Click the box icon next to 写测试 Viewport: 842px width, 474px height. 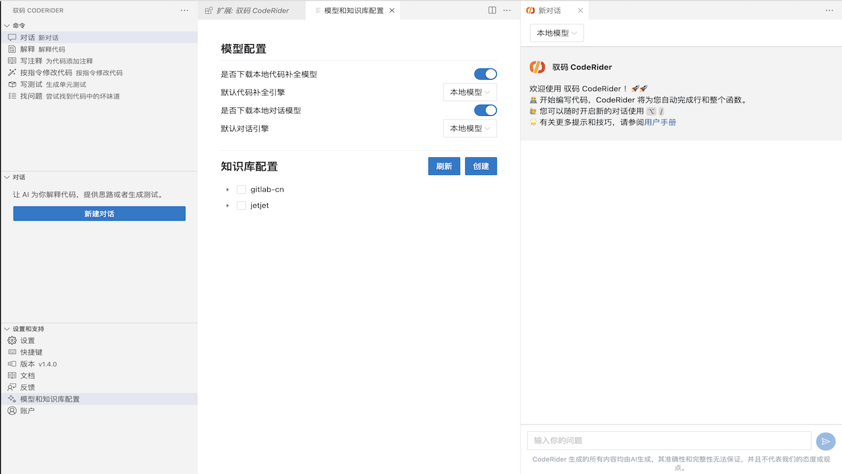[x=12, y=84]
